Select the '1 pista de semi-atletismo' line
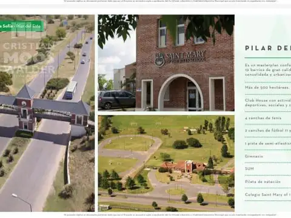Image resolution: width=291 pixels, height=218 pixels. pyautogui.click(x=268, y=144)
